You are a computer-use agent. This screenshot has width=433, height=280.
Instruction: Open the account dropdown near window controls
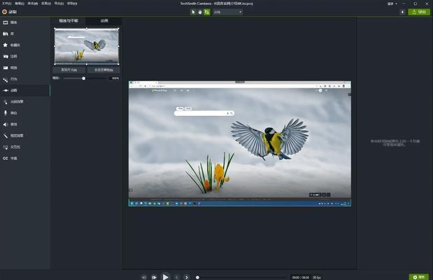coord(392,3)
